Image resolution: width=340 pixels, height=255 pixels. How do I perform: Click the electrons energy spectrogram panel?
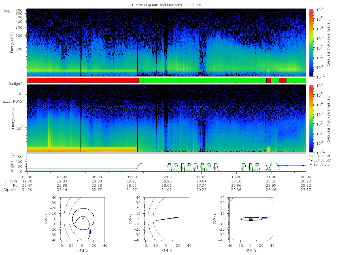tap(167, 118)
